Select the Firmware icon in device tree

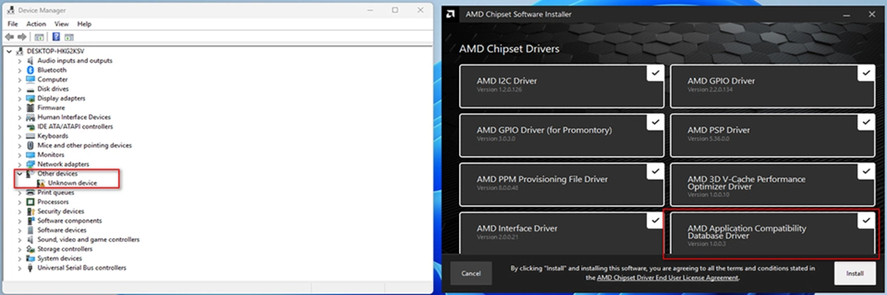[30, 108]
